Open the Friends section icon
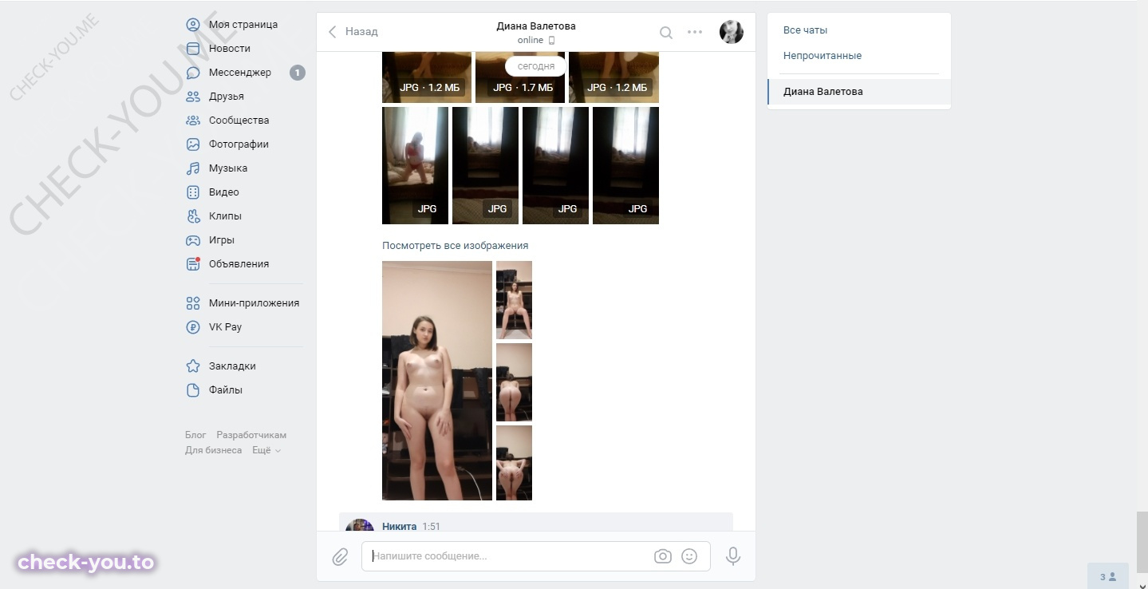Screen dimensions: 1148x589 (x=193, y=97)
